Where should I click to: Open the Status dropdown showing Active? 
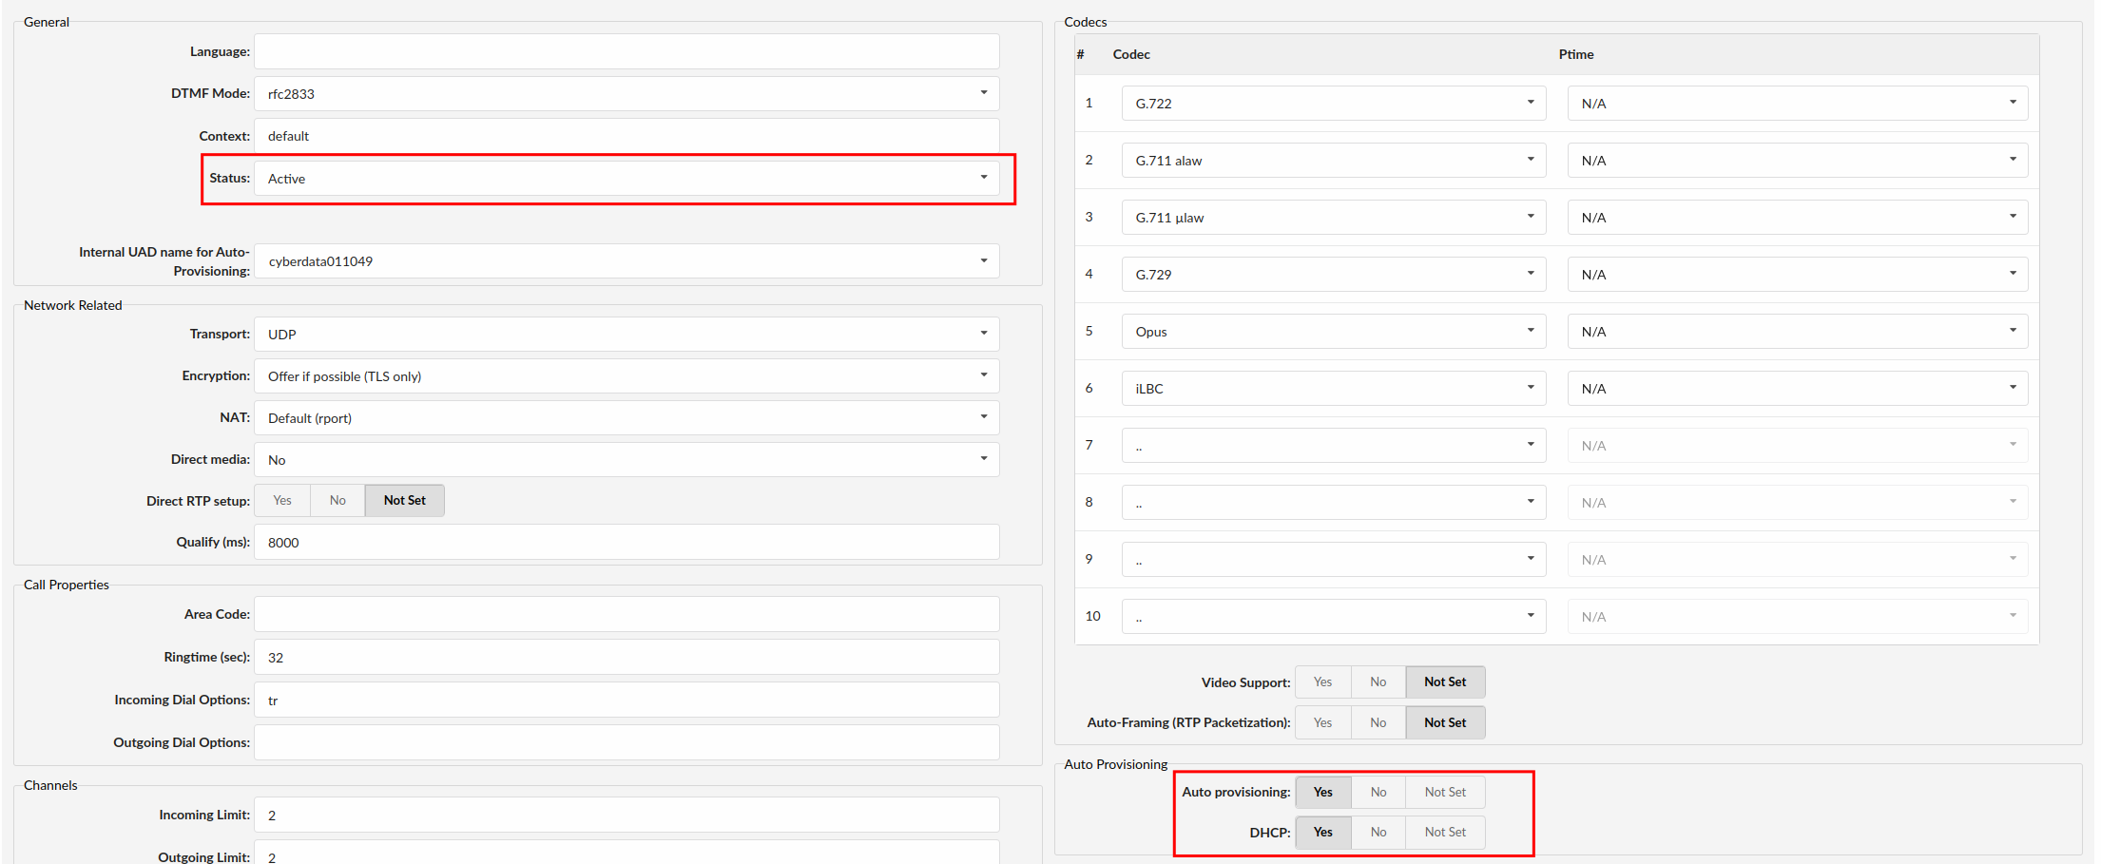click(626, 179)
